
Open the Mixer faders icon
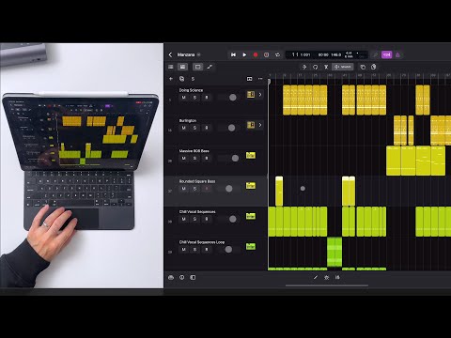tap(337, 277)
